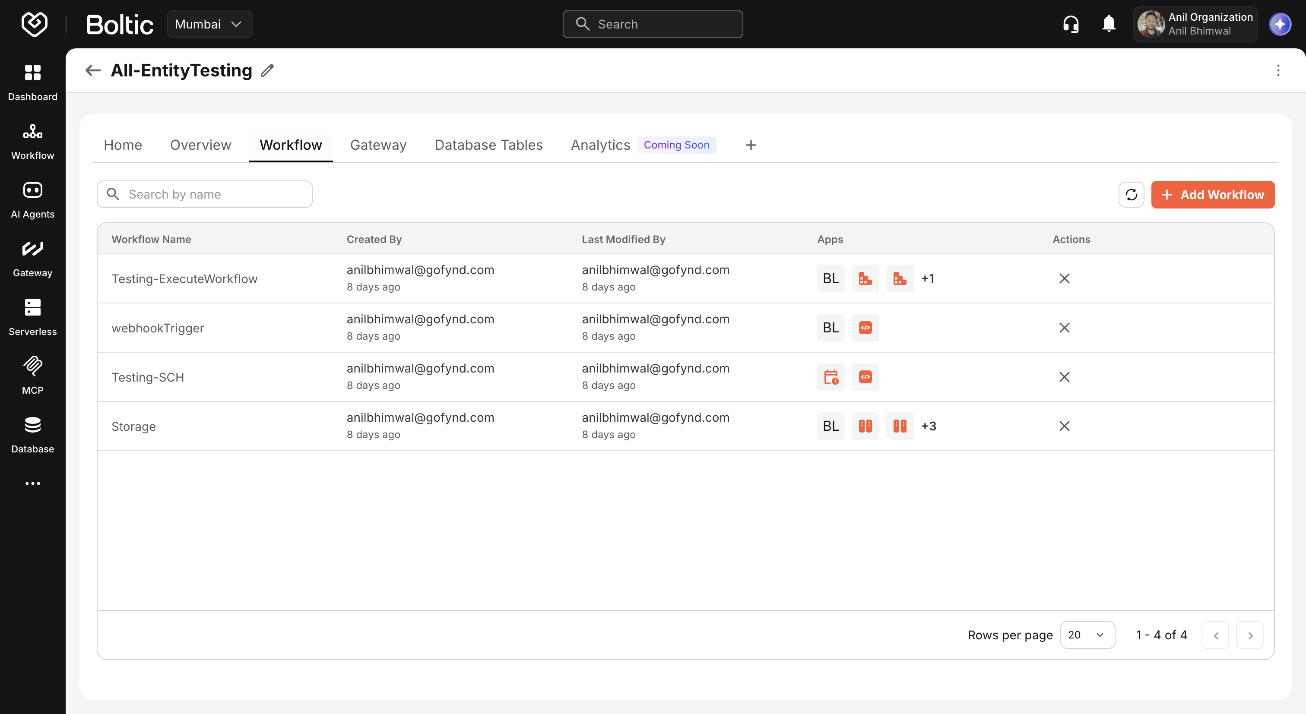The width and height of the screenshot is (1306, 714).
Task: Open the Testing-SCH workflow
Action: (x=148, y=377)
